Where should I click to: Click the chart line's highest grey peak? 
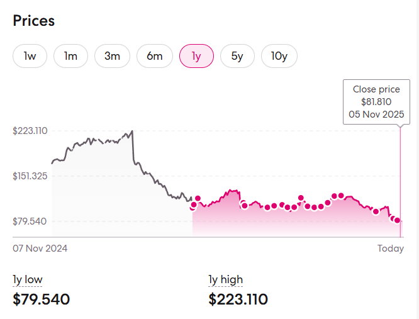pos(132,132)
